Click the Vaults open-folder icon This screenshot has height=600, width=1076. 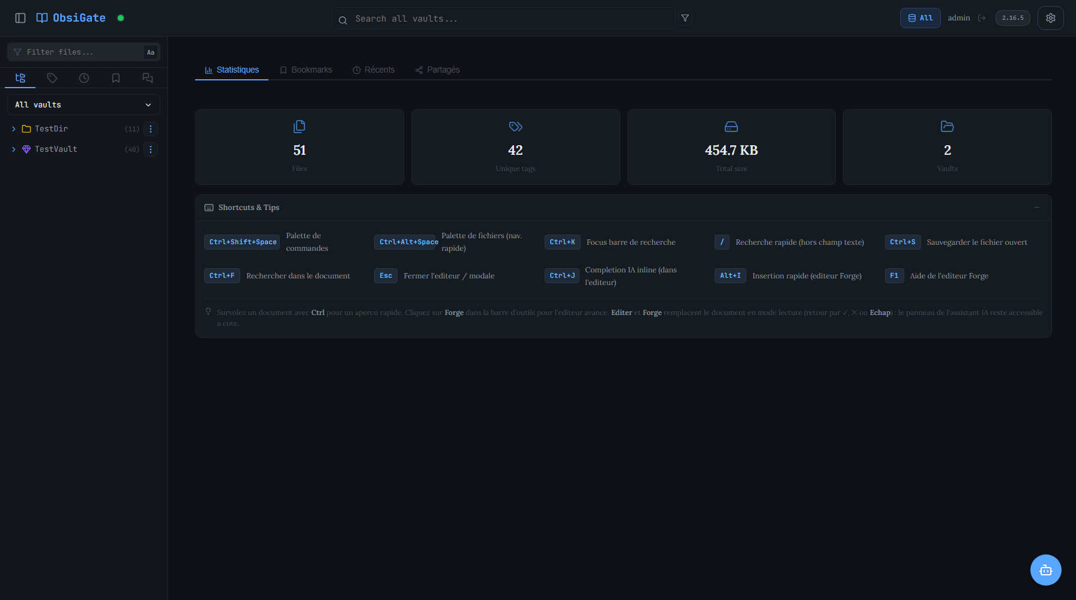click(948, 127)
